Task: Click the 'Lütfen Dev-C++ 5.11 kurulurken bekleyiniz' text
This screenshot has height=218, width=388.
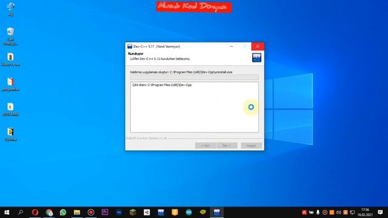Action: [160, 59]
